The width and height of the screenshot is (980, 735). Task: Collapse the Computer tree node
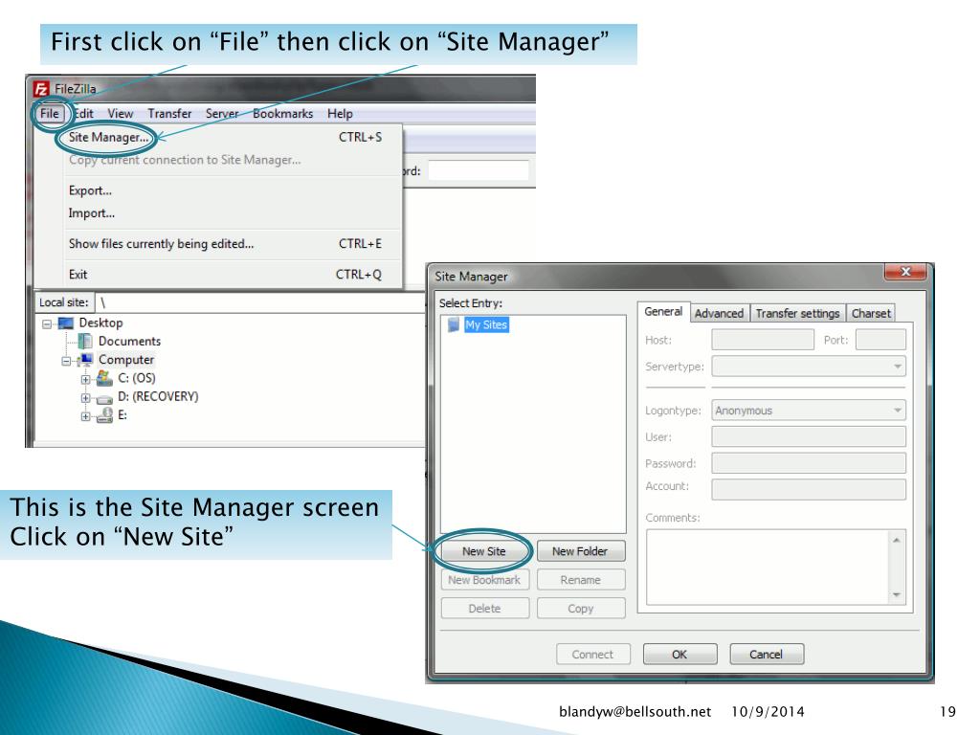coord(66,361)
